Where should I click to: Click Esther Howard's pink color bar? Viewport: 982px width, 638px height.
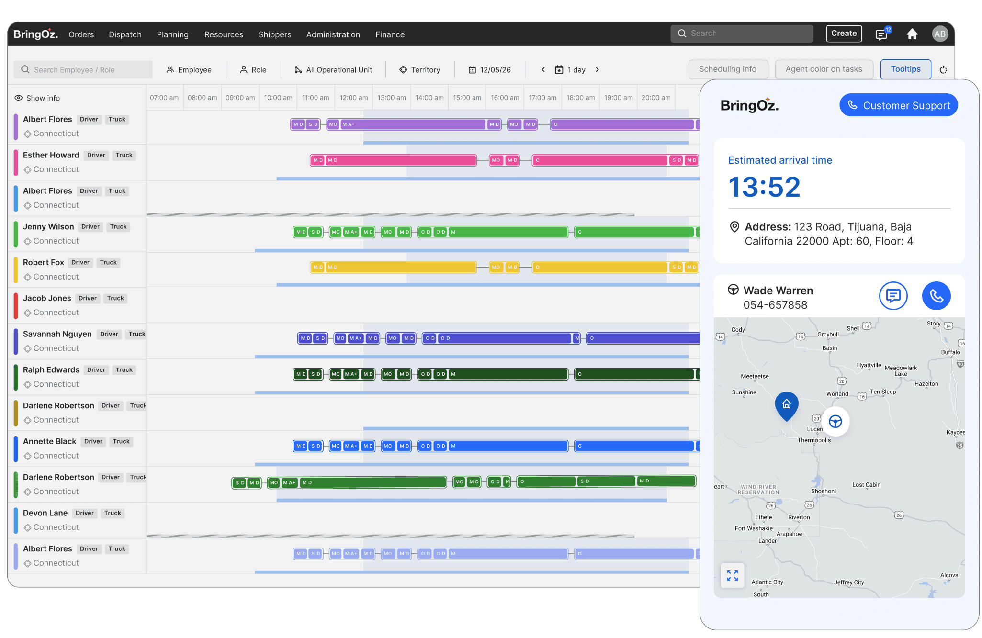click(16, 163)
